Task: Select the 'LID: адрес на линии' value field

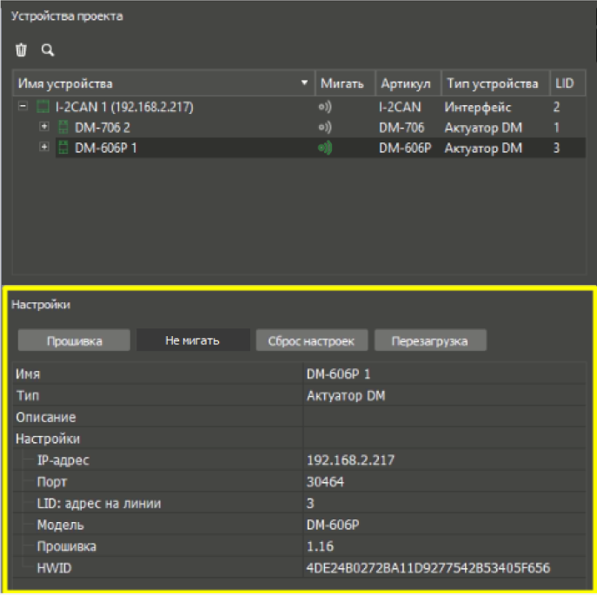Action: click(x=443, y=503)
